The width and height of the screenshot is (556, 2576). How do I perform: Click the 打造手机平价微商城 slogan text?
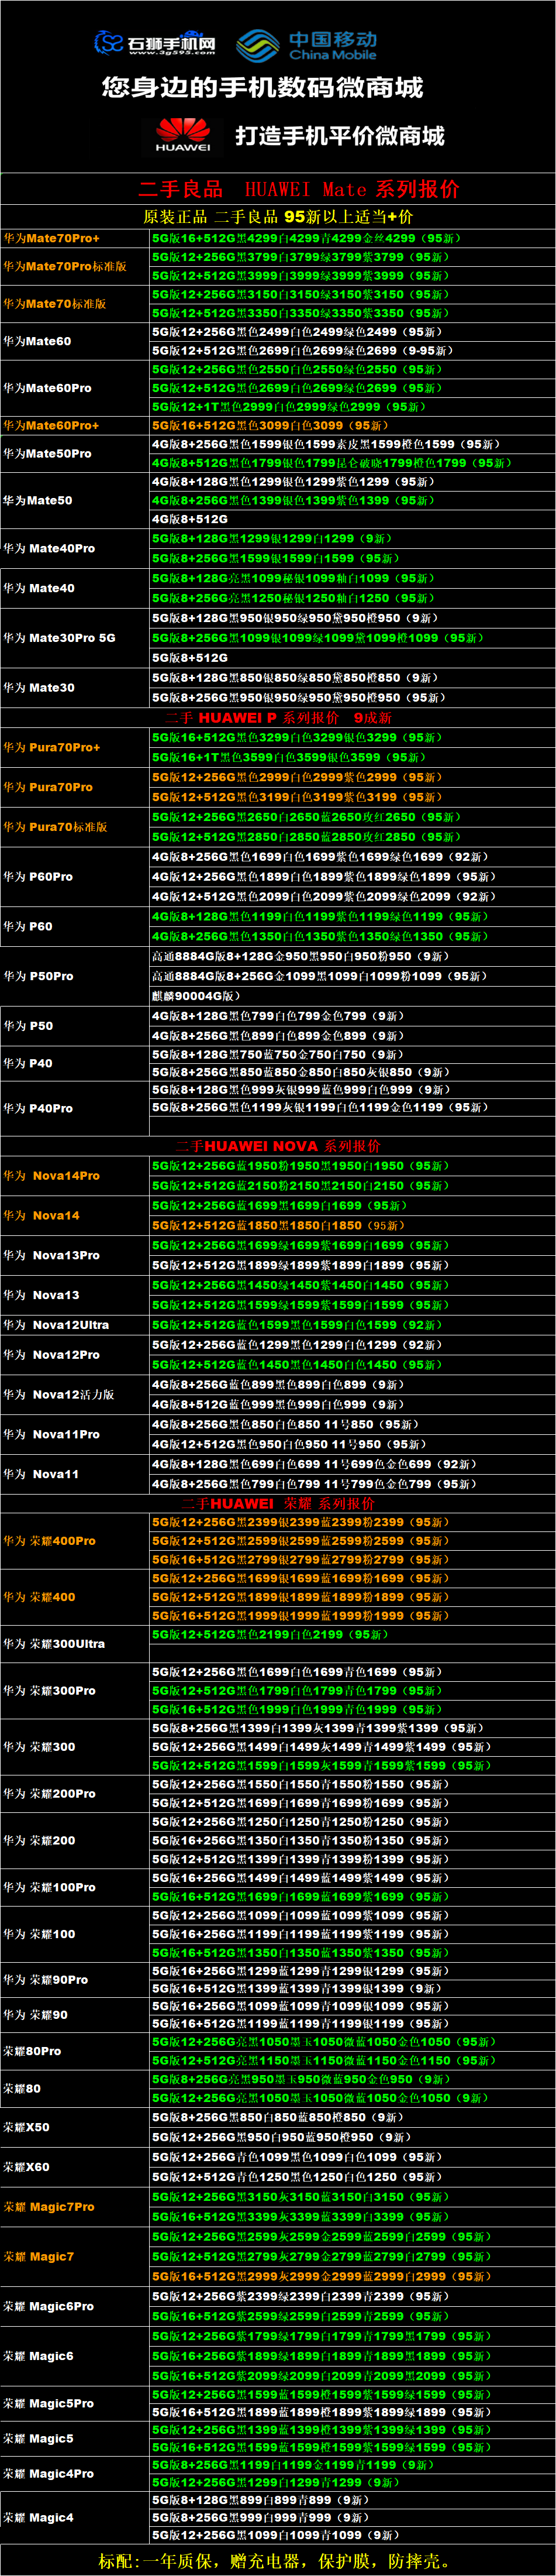click(x=340, y=135)
